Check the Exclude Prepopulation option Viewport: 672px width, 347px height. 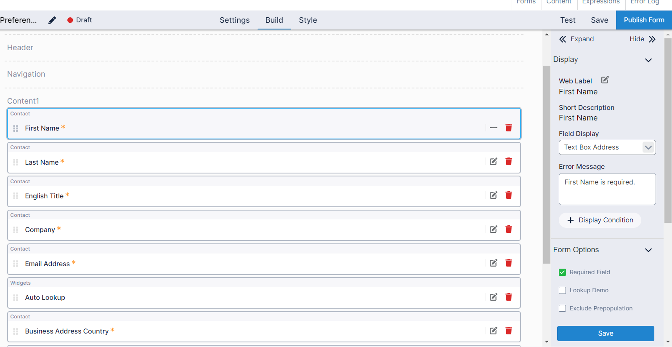click(562, 309)
